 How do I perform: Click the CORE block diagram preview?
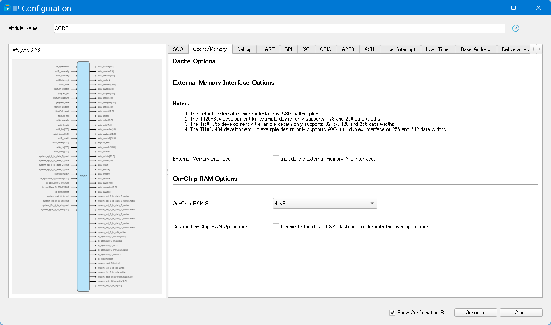coord(83,176)
